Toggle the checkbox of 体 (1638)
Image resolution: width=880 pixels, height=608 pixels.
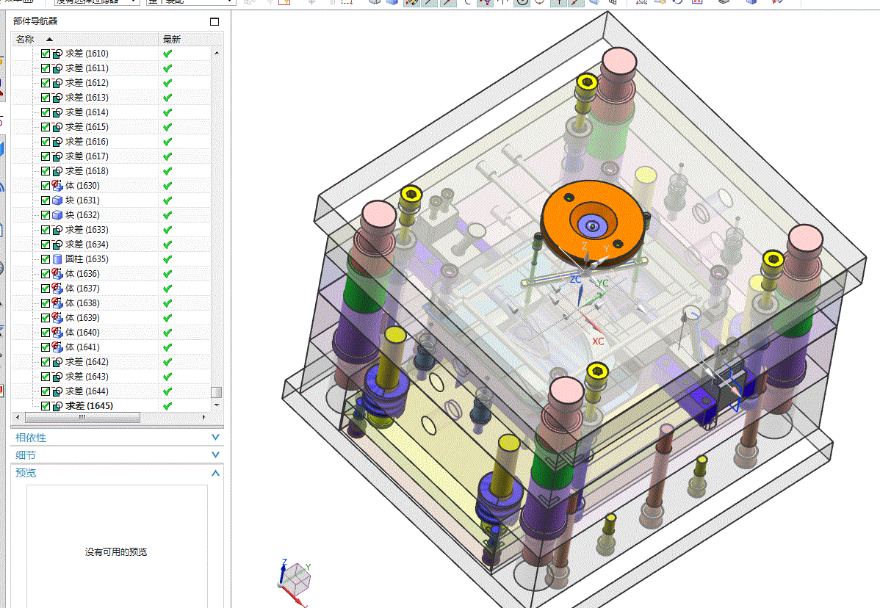tap(46, 303)
